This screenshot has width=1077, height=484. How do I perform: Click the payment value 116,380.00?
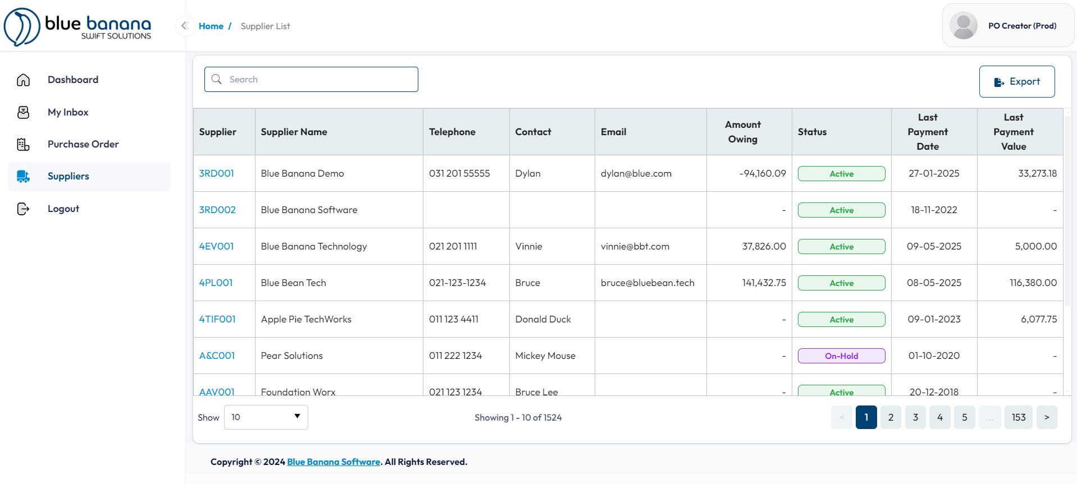tap(1033, 283)
